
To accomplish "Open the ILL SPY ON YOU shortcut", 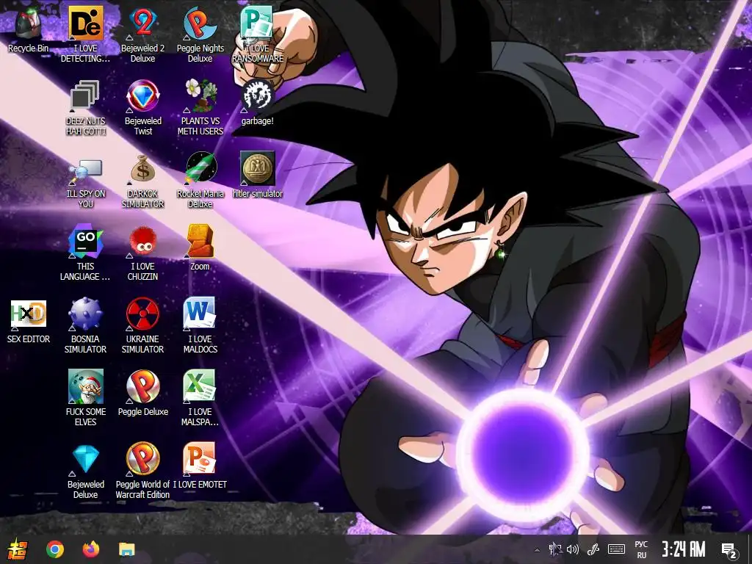I will (85, 181).
